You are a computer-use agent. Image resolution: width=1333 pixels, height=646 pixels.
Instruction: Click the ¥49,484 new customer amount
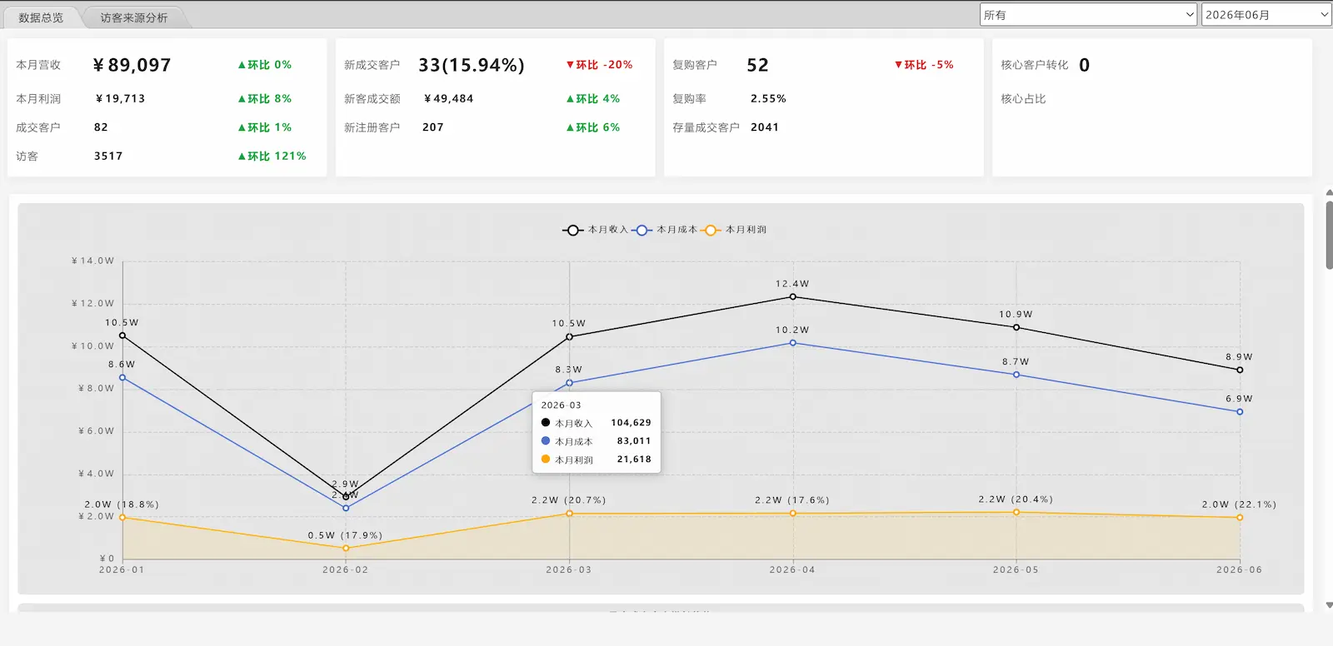pyautogui.click(x=448, y=98)
